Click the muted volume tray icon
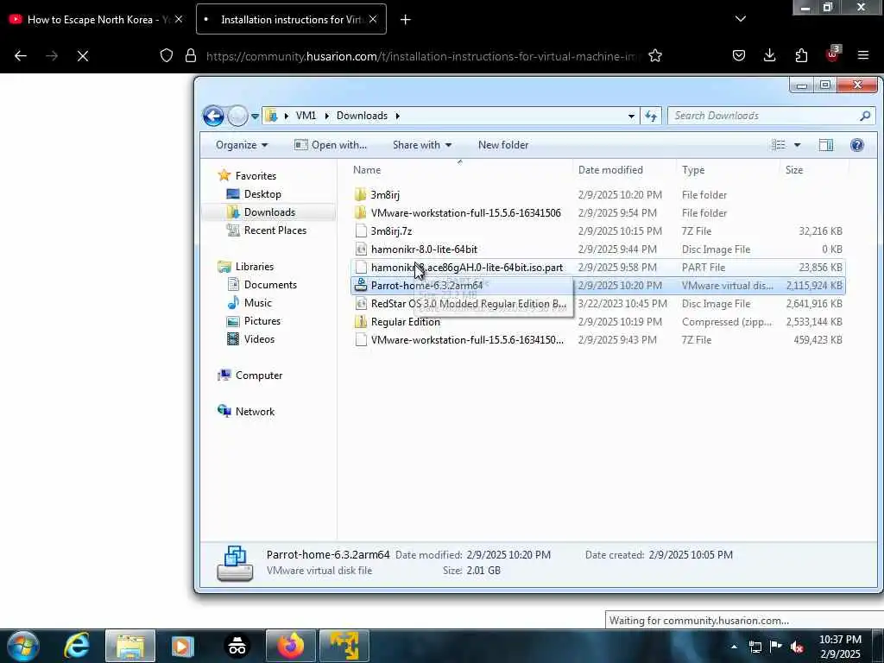This screenshot has height=663, width=884. pos(797,647)
